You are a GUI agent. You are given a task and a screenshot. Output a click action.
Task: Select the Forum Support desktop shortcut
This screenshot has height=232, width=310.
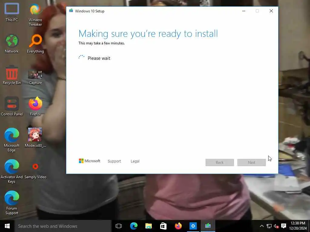pos(12,203)
